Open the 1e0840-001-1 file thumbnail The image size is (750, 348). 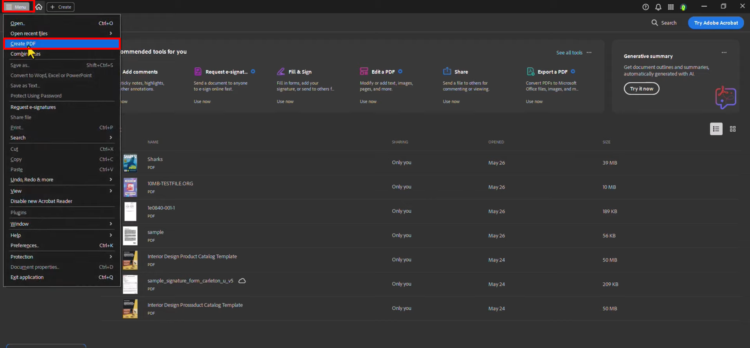[x=130, y=211]
